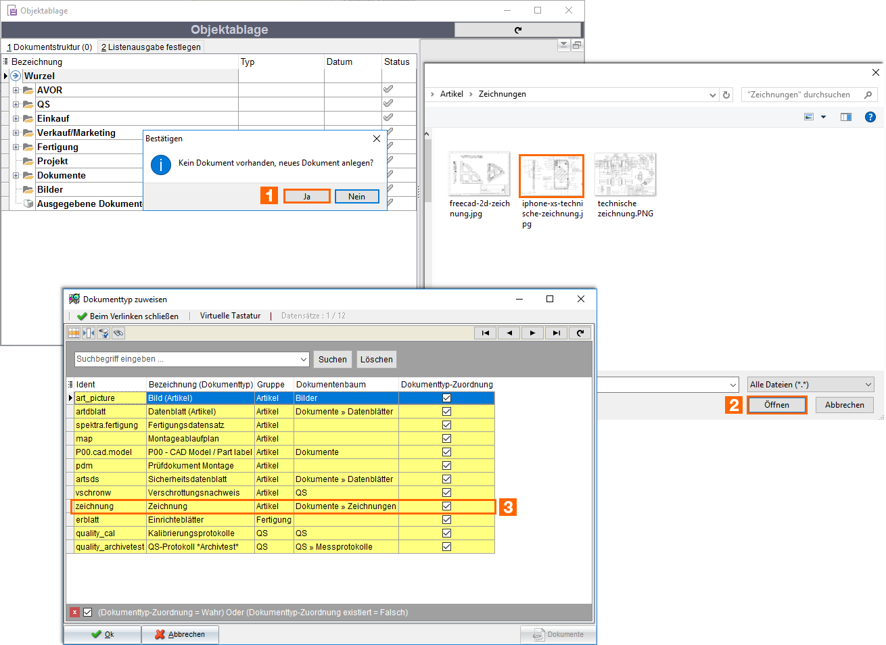Viewport: 886px width, 645px height.
Task: Click Abbrechen in the file dialog
Action: point(844,404)
